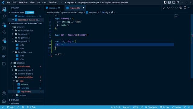The image size is (193, 109).
Task: Open the Accounts icon in activity bar
Action: (x=4, y=94)
